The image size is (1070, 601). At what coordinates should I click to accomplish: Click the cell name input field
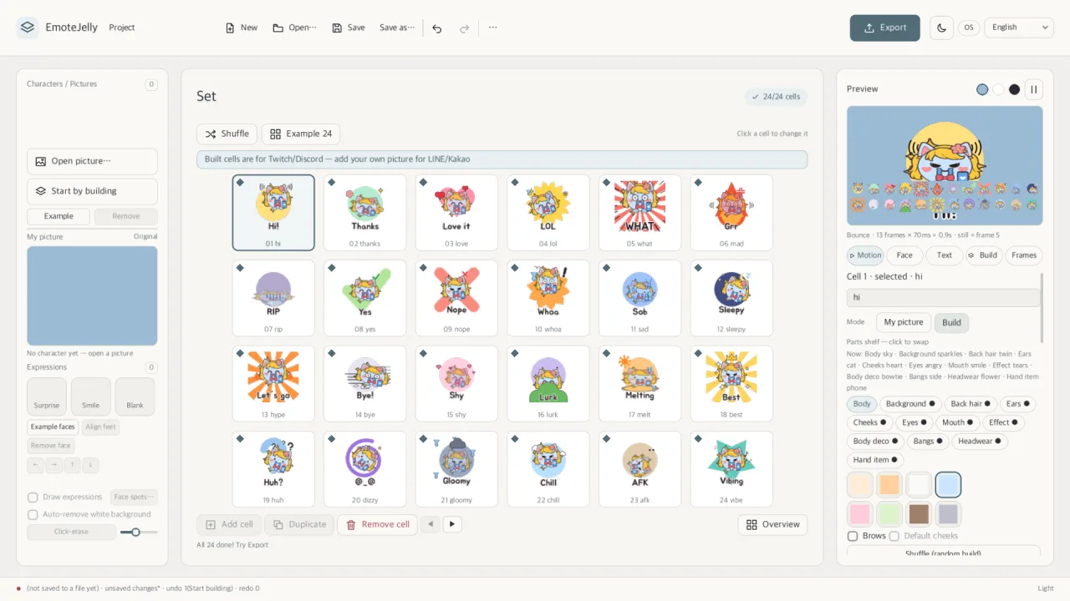pyautogui.click(x=943, y=297)
